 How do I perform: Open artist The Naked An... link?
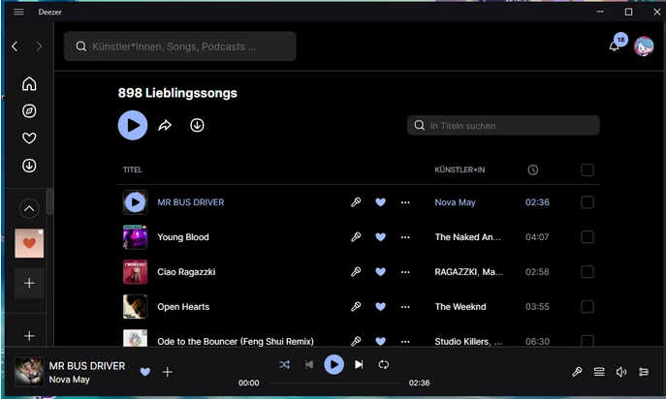coord(467,237)
